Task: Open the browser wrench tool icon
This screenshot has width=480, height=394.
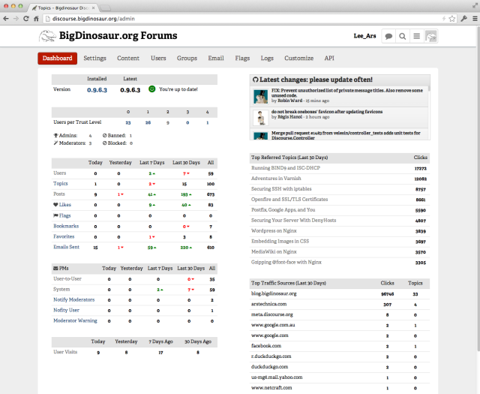Action: pos(463,19)
